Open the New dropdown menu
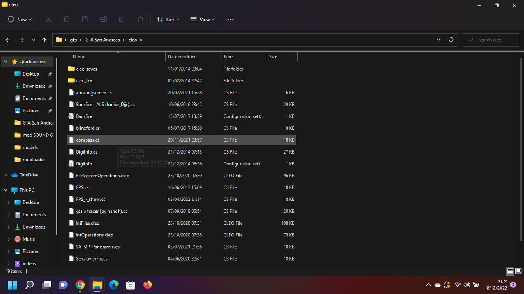 pyautogui.click(x=20, y=19)
